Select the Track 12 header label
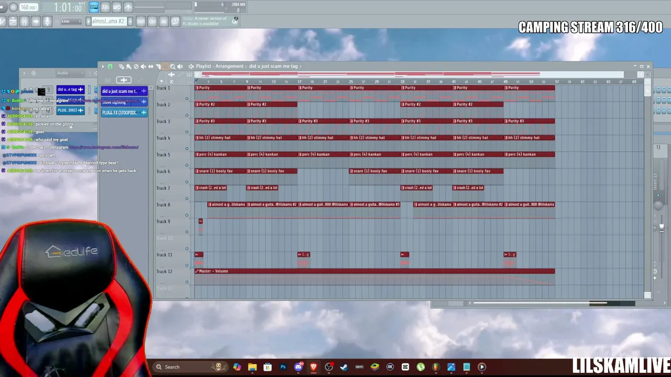This screenshot has height=377, width=671. [x=164, y=271]
